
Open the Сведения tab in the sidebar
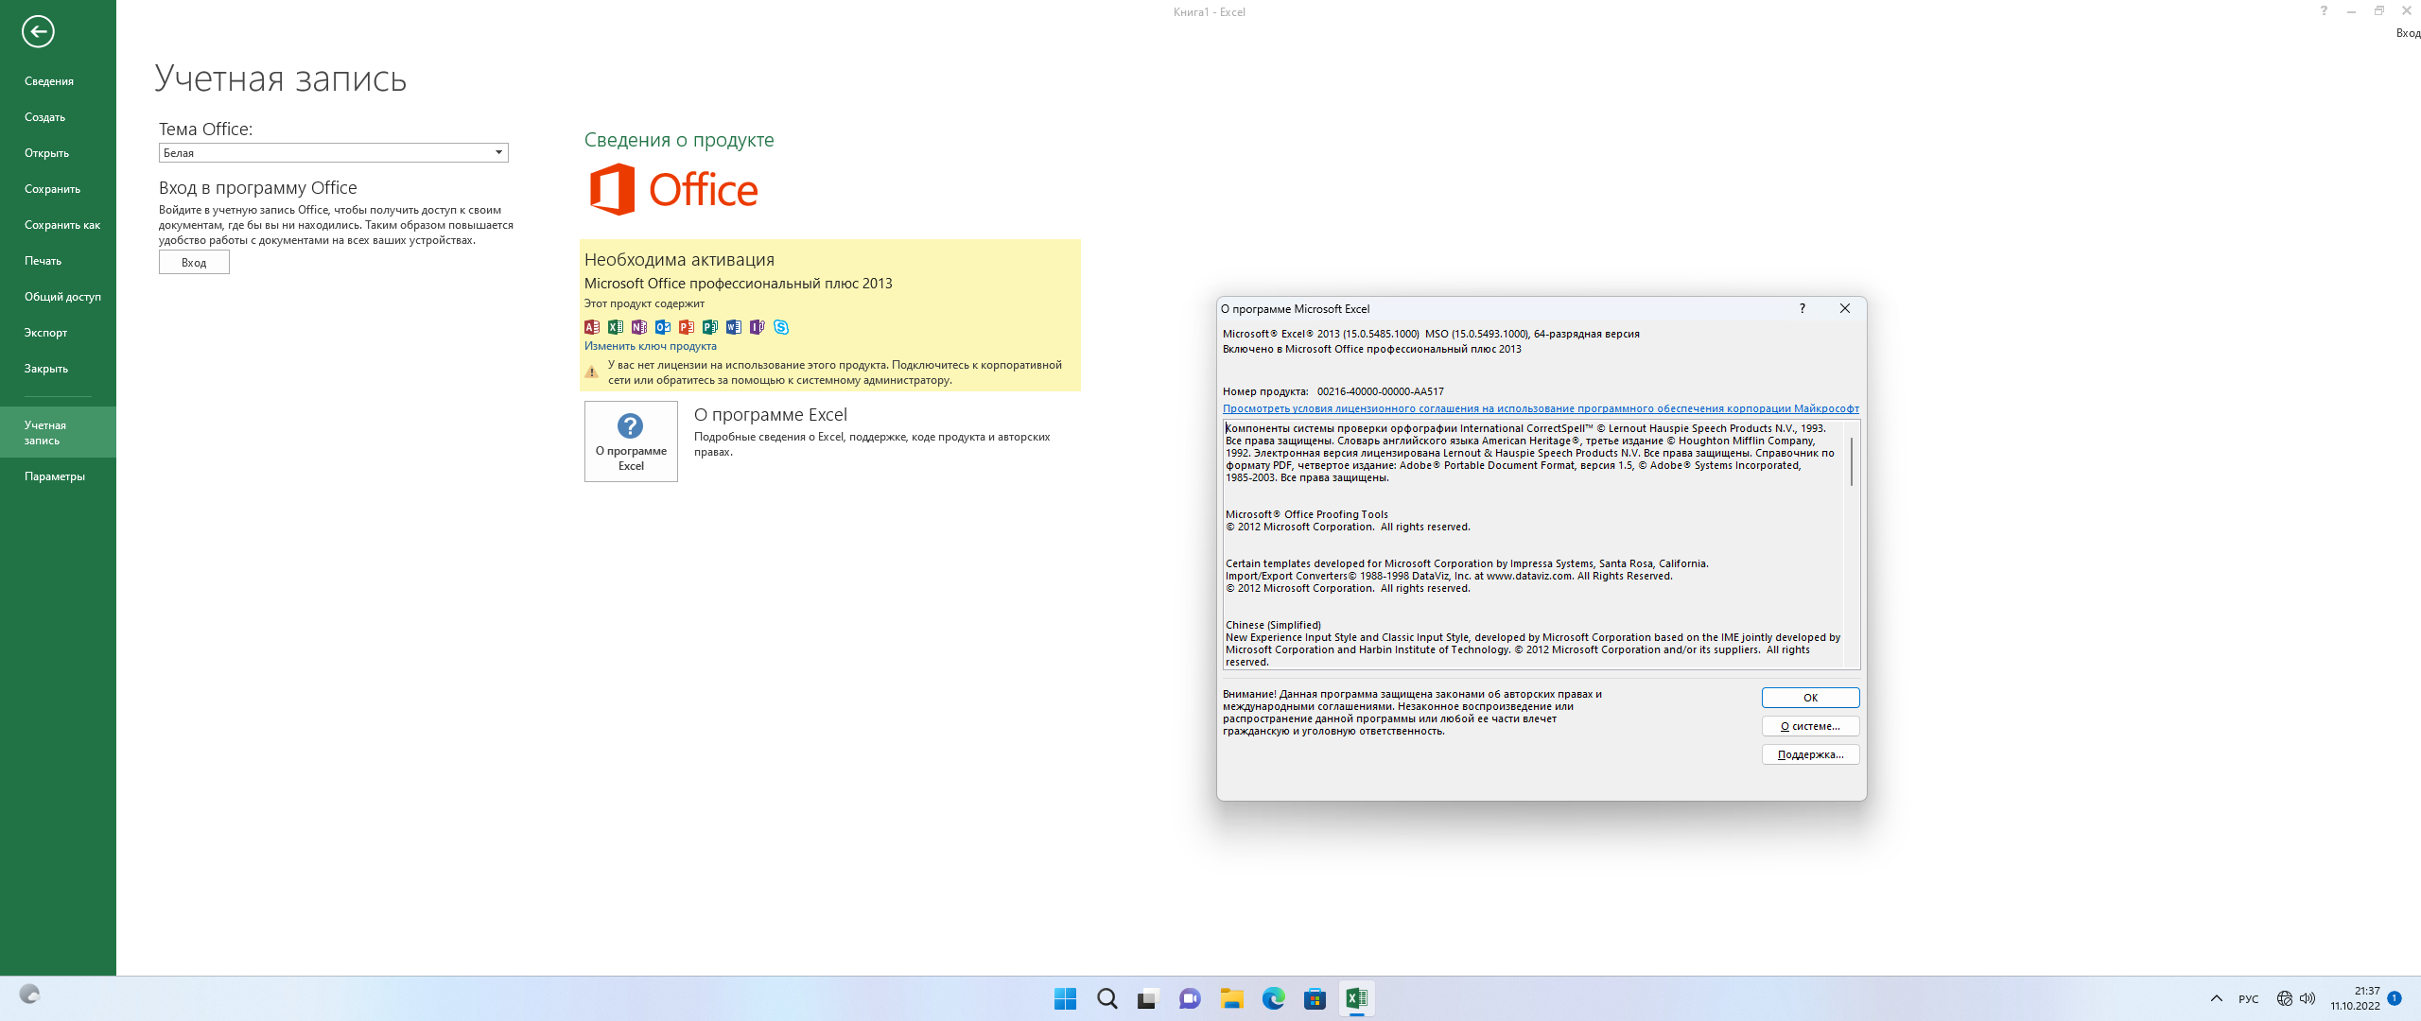tap(58, 81)
